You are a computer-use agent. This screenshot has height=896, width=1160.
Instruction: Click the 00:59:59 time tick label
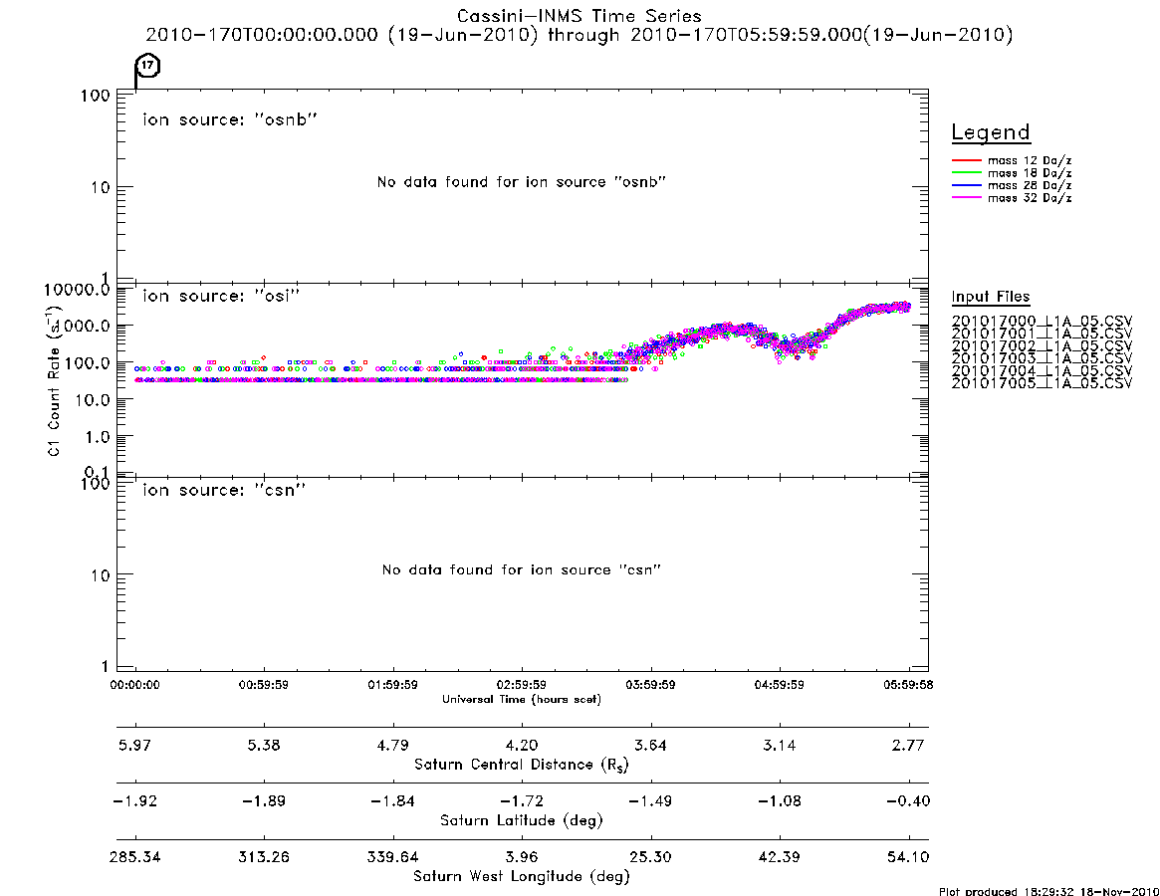click(264, 685)
